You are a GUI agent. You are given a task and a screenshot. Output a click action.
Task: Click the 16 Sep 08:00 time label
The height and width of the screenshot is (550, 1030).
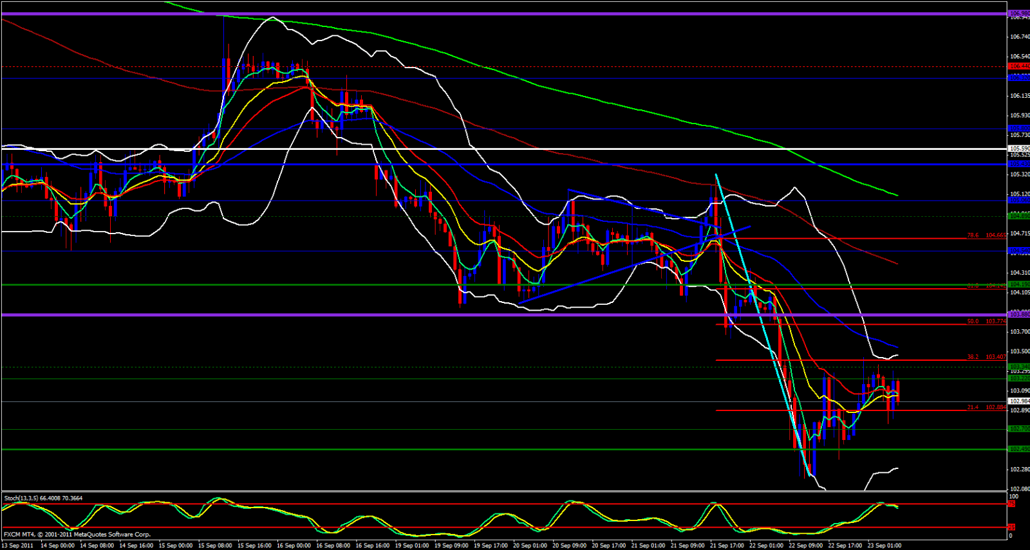[333, 545]
